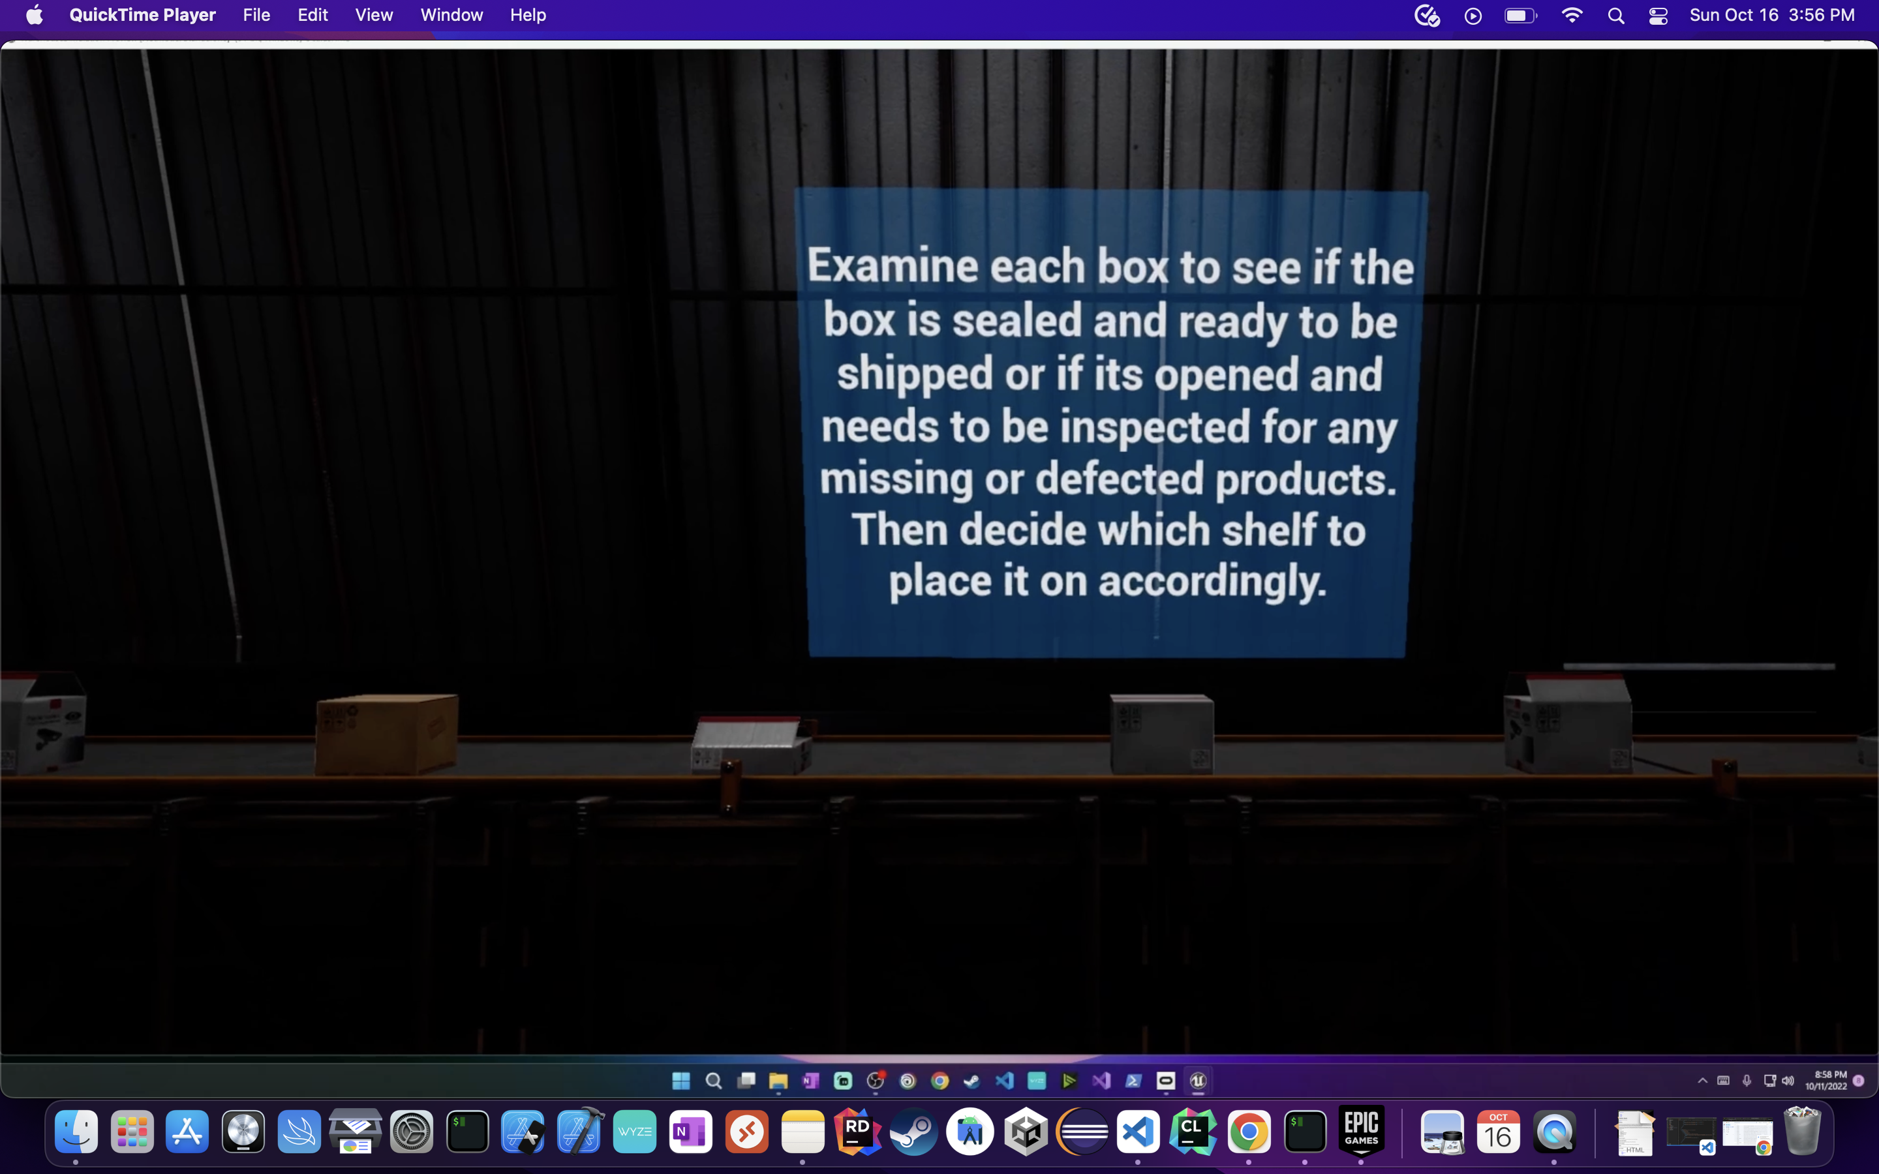The height and width of the screenshot is (1174, 1879).
Task: Open Calendar showing Oct 16
Action: (x=1499, y=1132)
